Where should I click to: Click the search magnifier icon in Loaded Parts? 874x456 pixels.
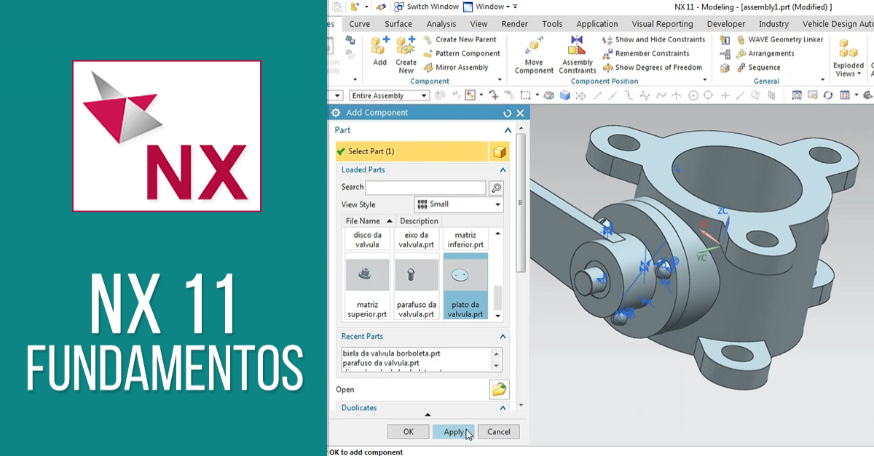(x=496, y=188)
